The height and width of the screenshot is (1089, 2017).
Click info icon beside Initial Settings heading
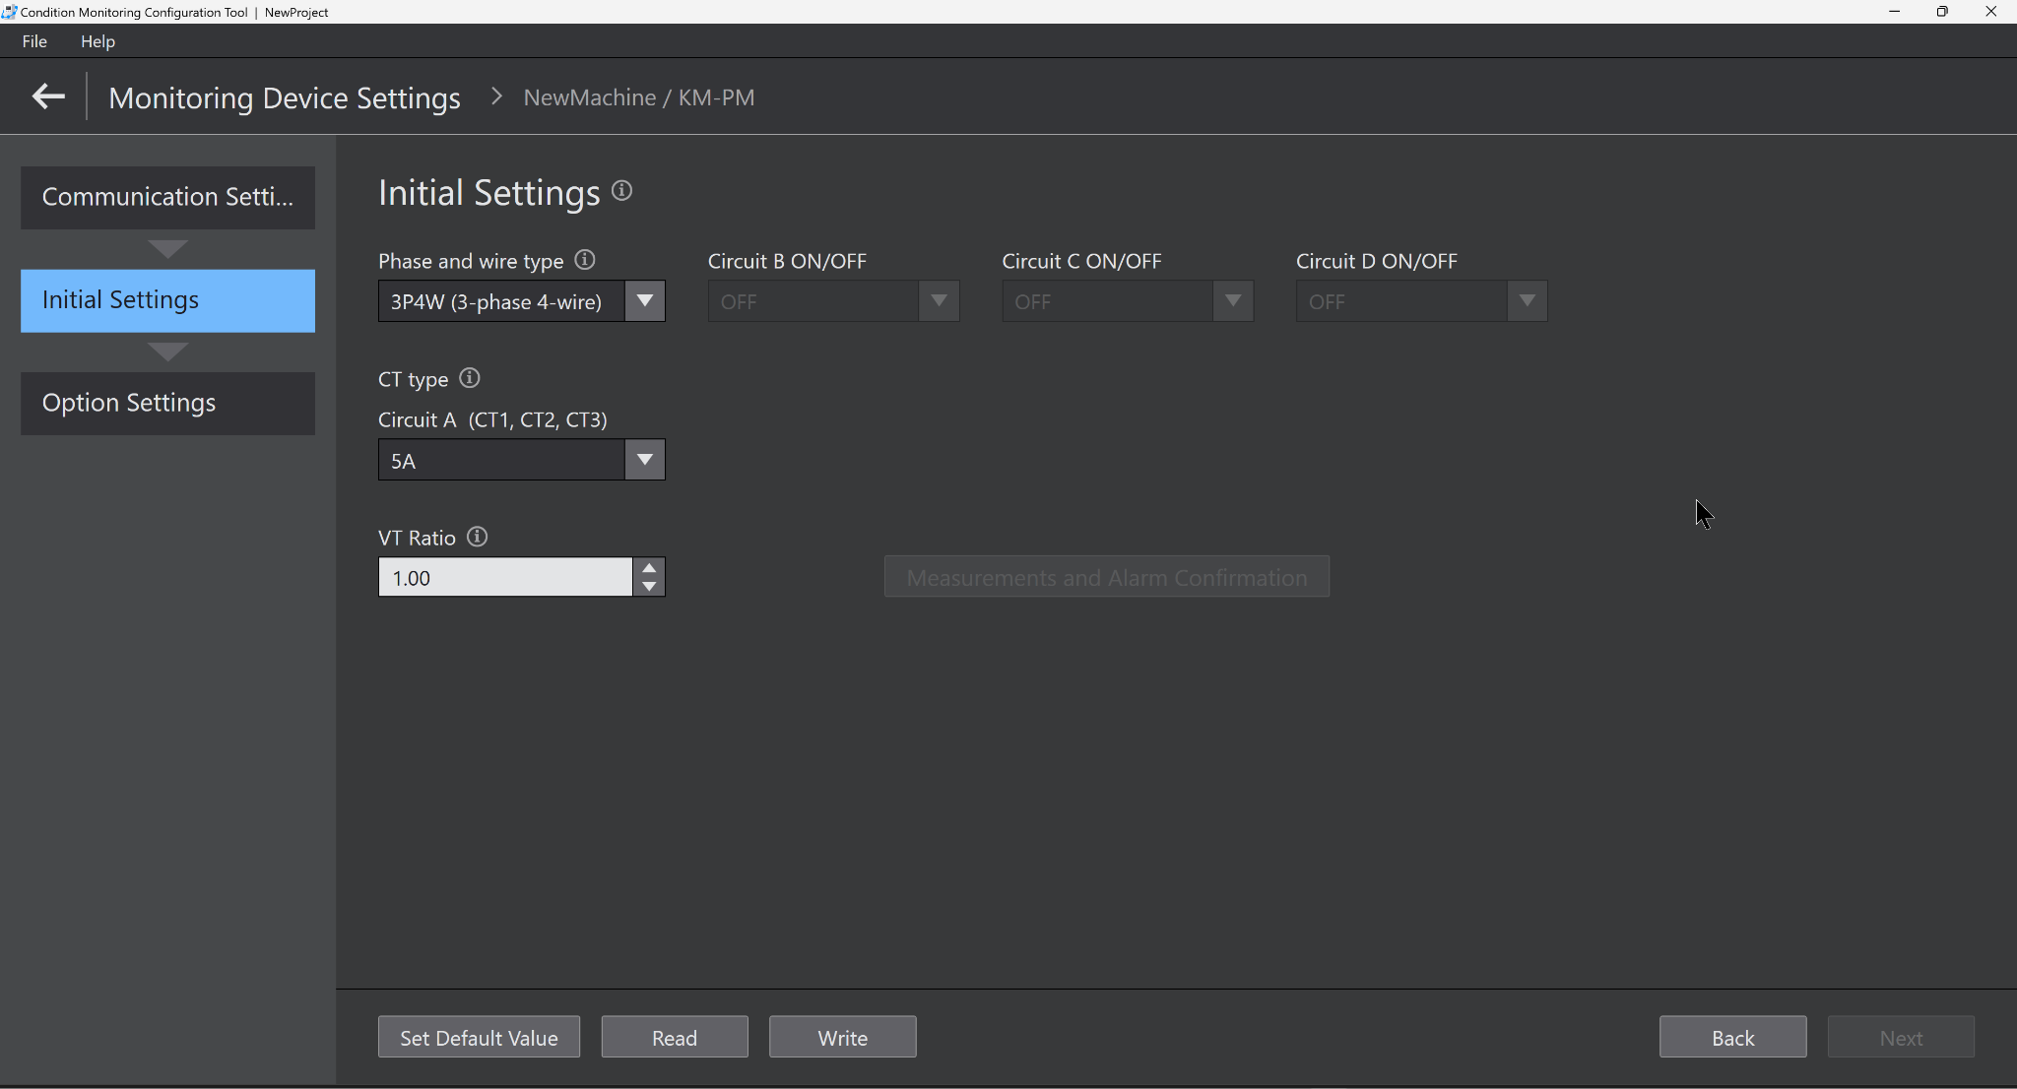tap(621, 190)
